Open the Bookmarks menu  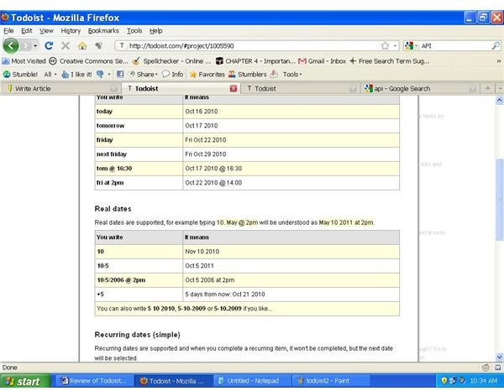(x=103, y=31)
